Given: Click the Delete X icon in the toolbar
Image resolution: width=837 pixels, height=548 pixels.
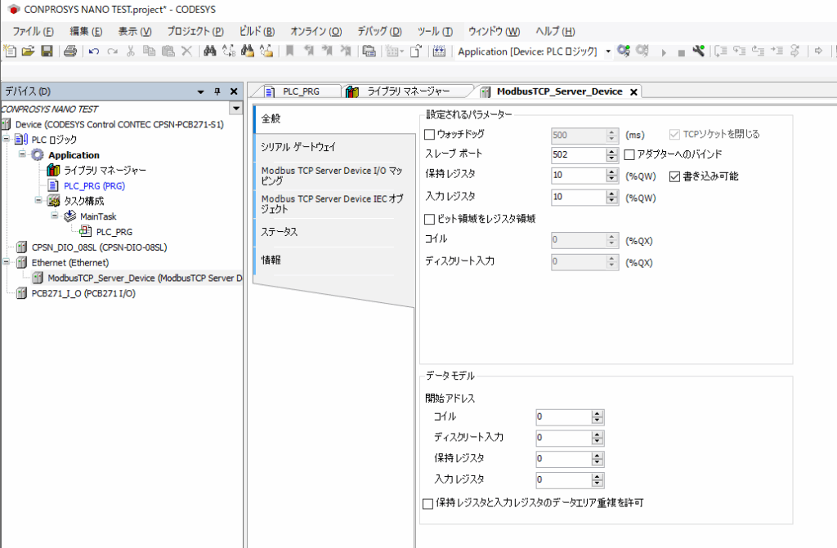Looking at the screenshot, I should click(x=186, y=51).
